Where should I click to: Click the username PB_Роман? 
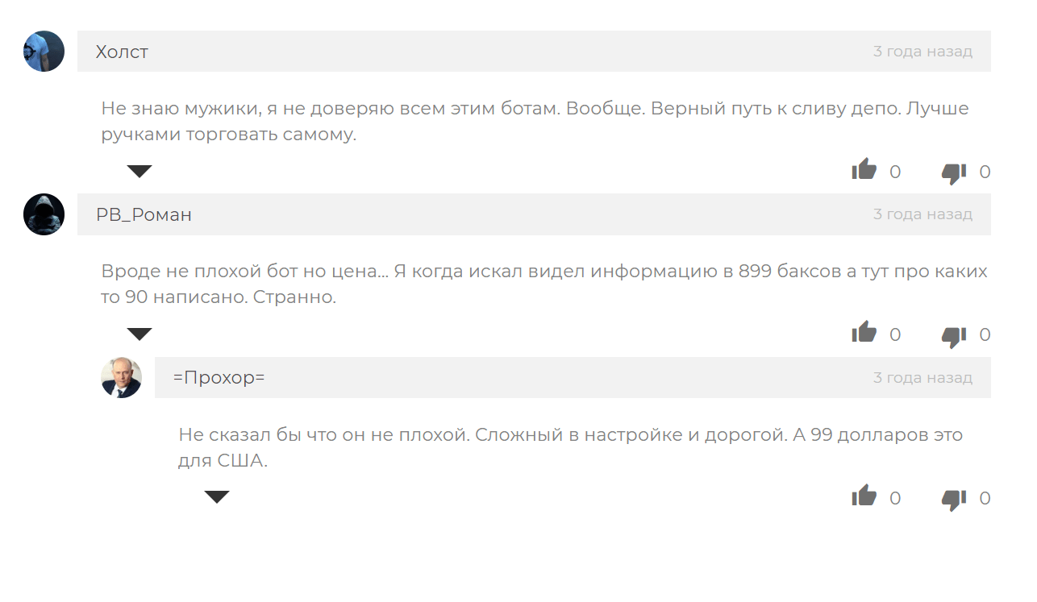pos(144,214)
